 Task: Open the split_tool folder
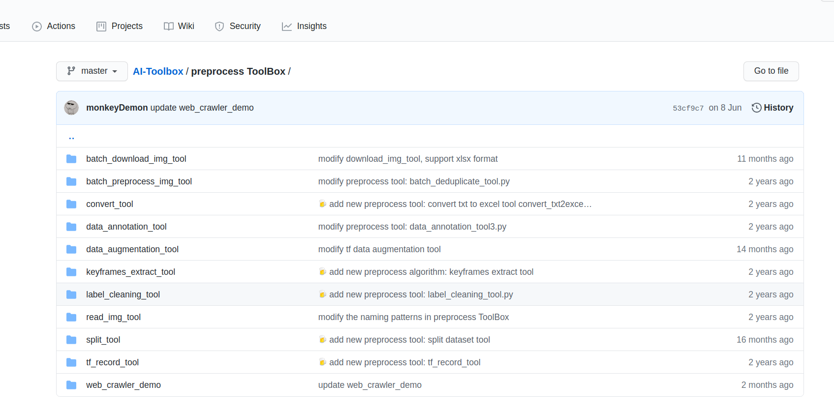[103, 340]
